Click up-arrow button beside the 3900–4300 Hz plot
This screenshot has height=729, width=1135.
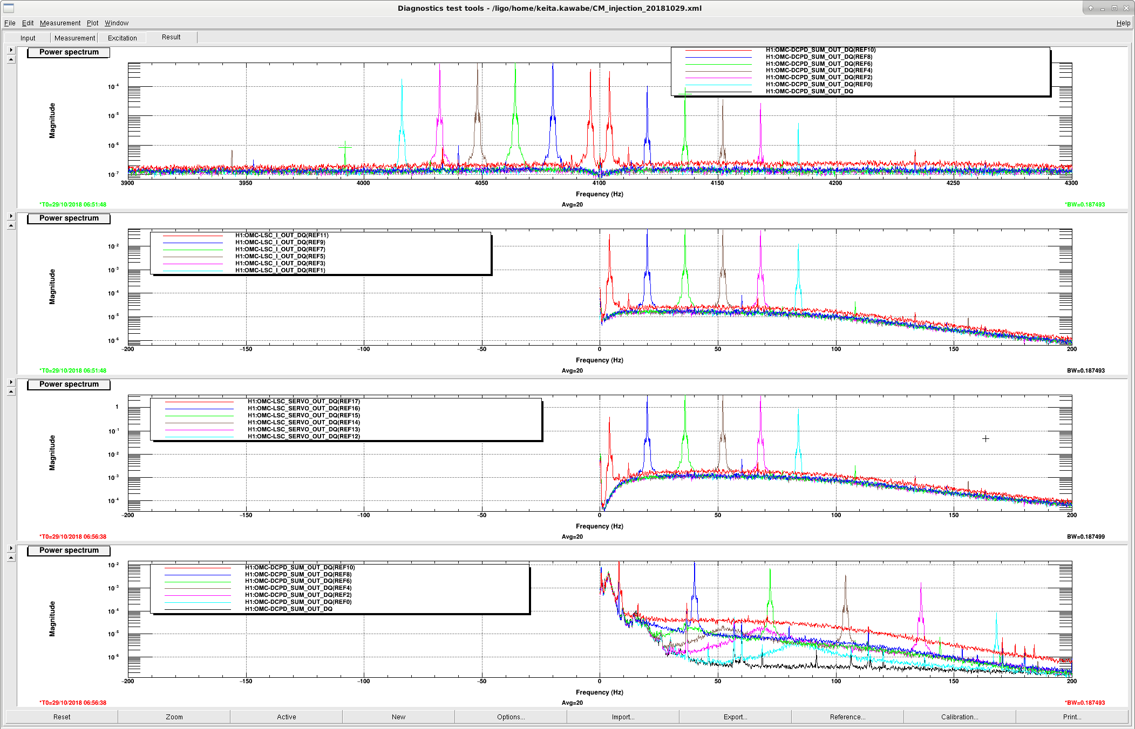click(11, 59)
